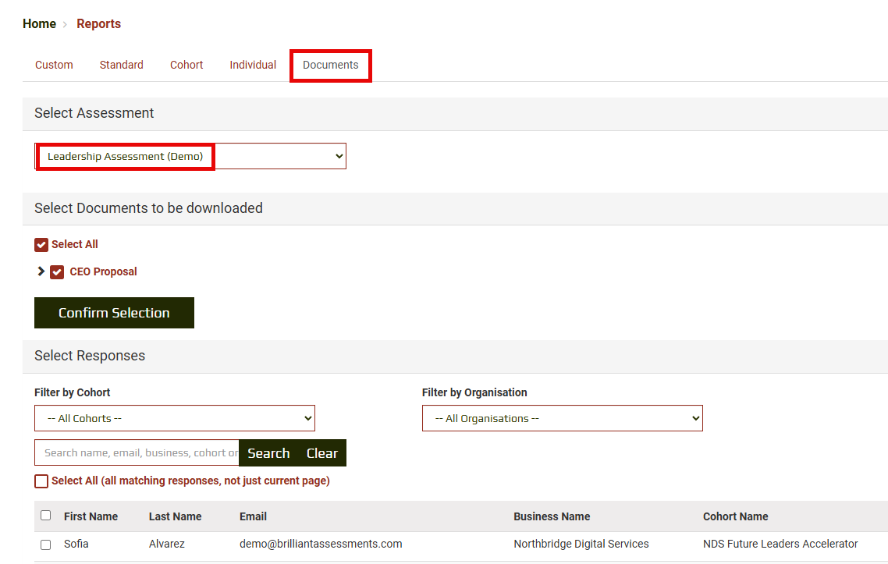The height and width of the screenshot is (564, 888).
Task: Expand the CEO Proposal chevron arrow
Action: coord(41,271)
